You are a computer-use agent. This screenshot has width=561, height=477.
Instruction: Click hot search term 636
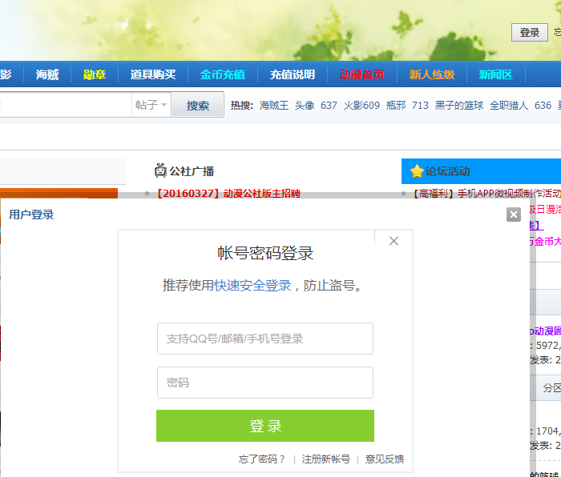tap(543, 106)
